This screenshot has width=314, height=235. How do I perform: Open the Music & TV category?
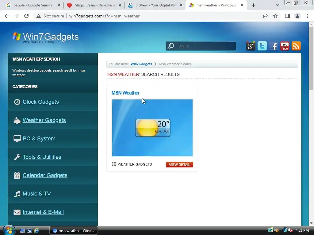pyautogui.click(x=37, y=194)
